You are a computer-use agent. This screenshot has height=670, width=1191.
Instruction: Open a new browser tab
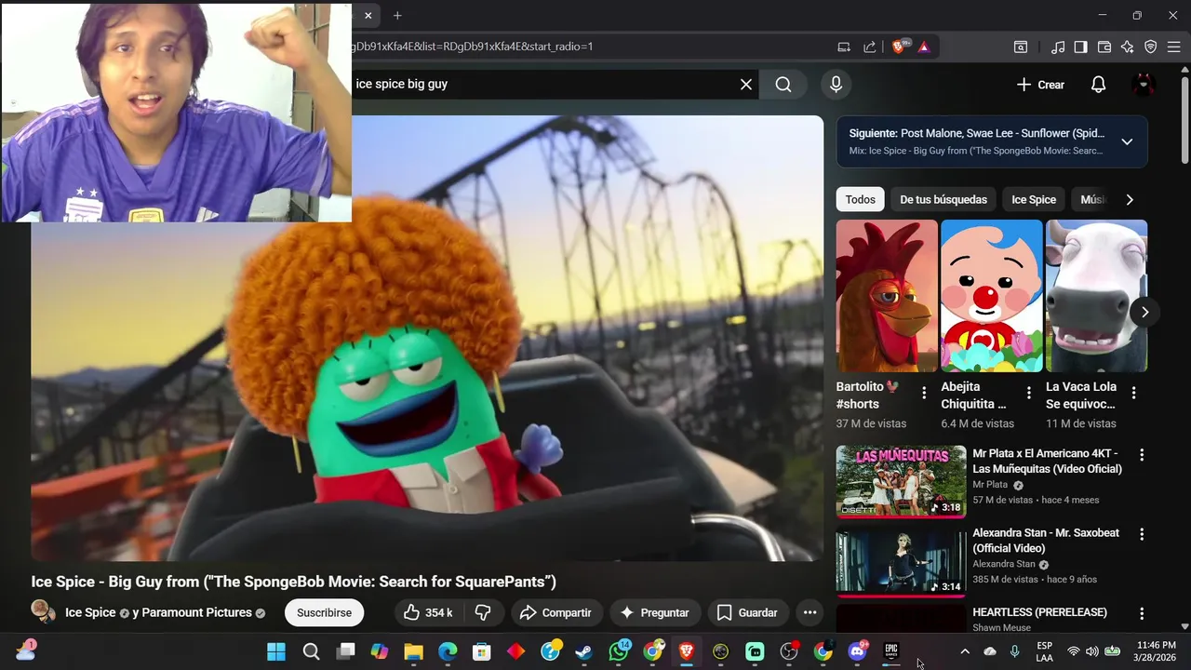coord(397,16)
